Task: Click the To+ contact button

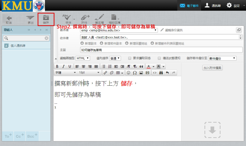Action: coord(8,136)
